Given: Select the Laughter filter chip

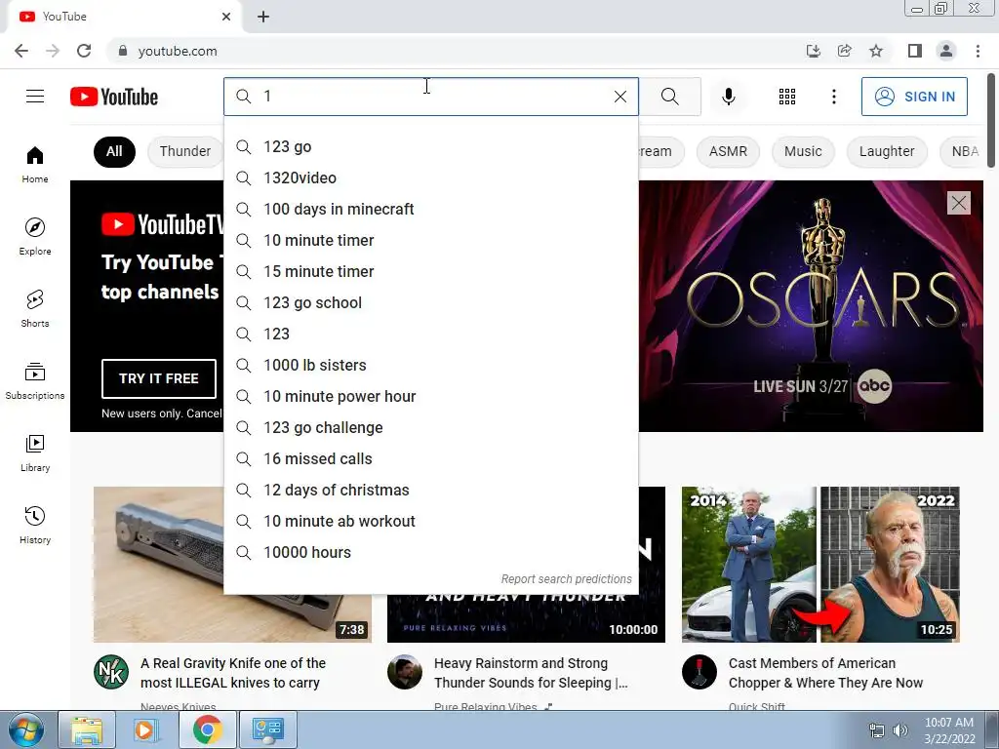Looking at the screenshot, I should pos(886,151).
